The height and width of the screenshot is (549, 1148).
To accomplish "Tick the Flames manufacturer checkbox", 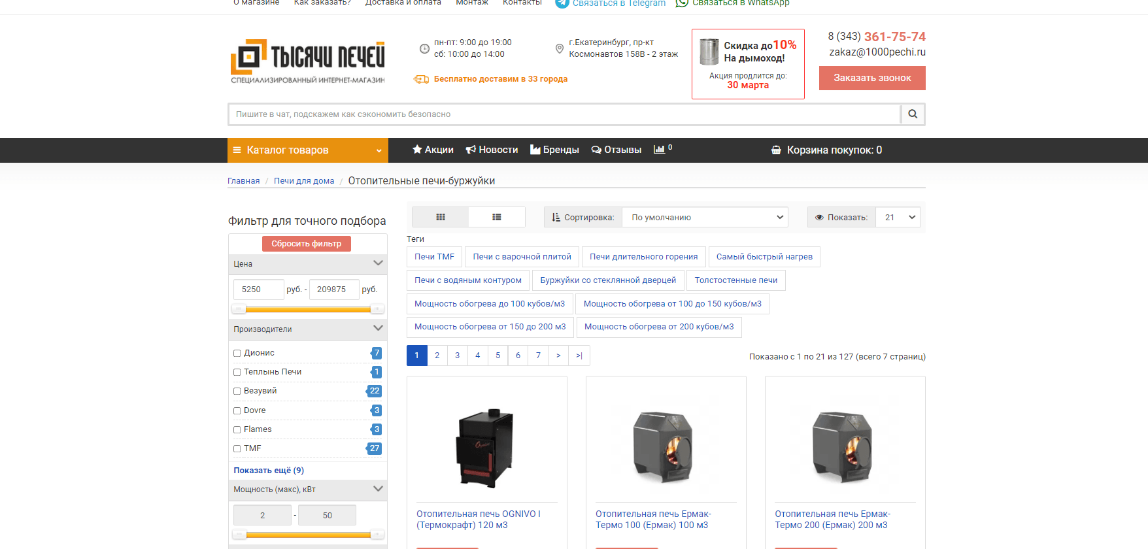I will [x=237, y=430].
